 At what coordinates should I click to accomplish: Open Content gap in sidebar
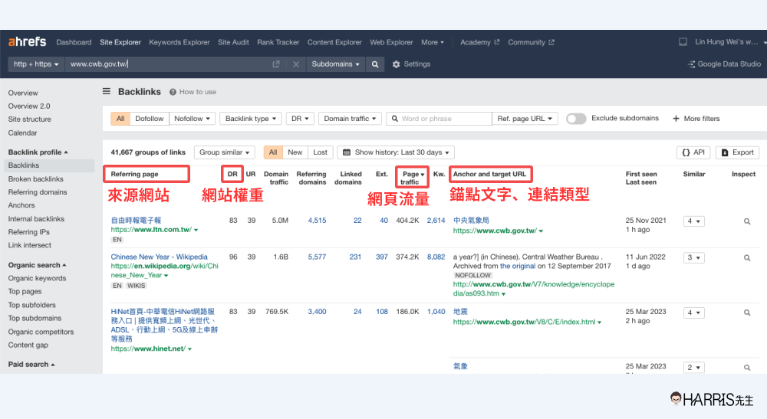click(28, 345)
